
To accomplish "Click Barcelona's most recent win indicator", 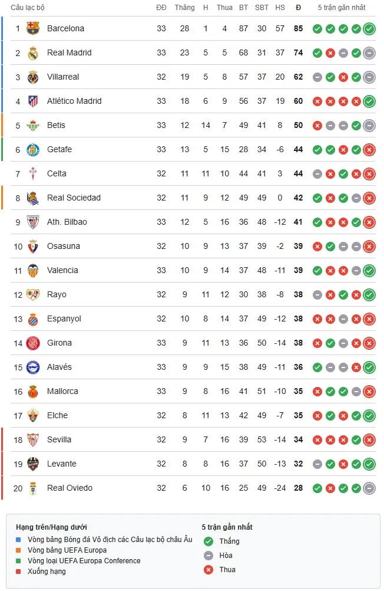I will 370,28.
